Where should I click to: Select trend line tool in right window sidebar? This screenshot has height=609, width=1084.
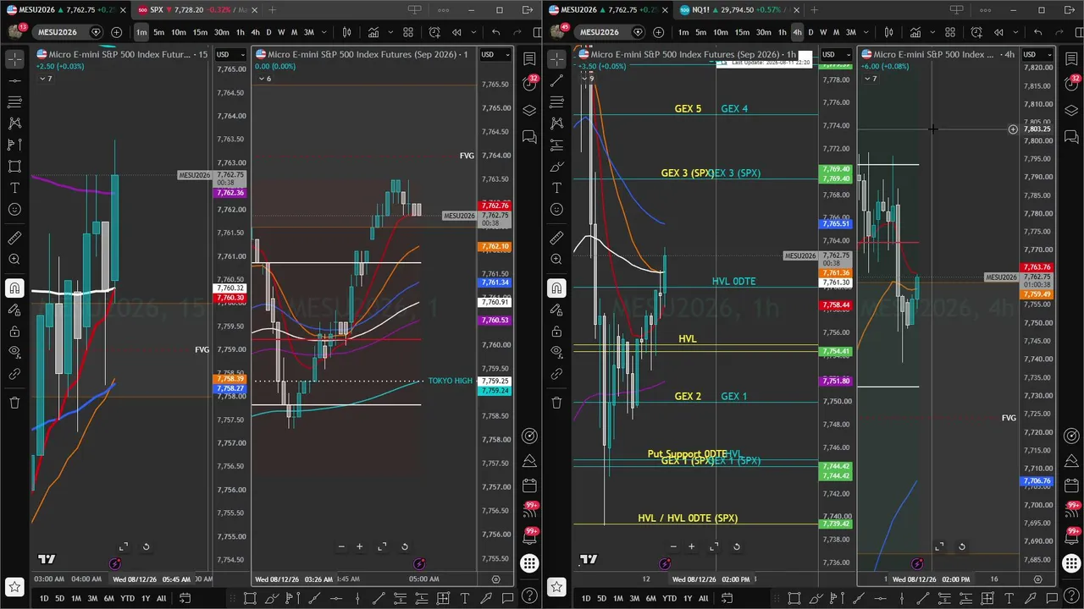coord(556,80)
